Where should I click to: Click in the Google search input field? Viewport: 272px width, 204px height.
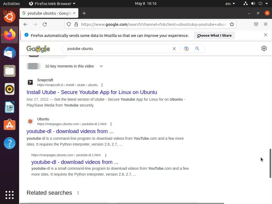tap(118, 49)
